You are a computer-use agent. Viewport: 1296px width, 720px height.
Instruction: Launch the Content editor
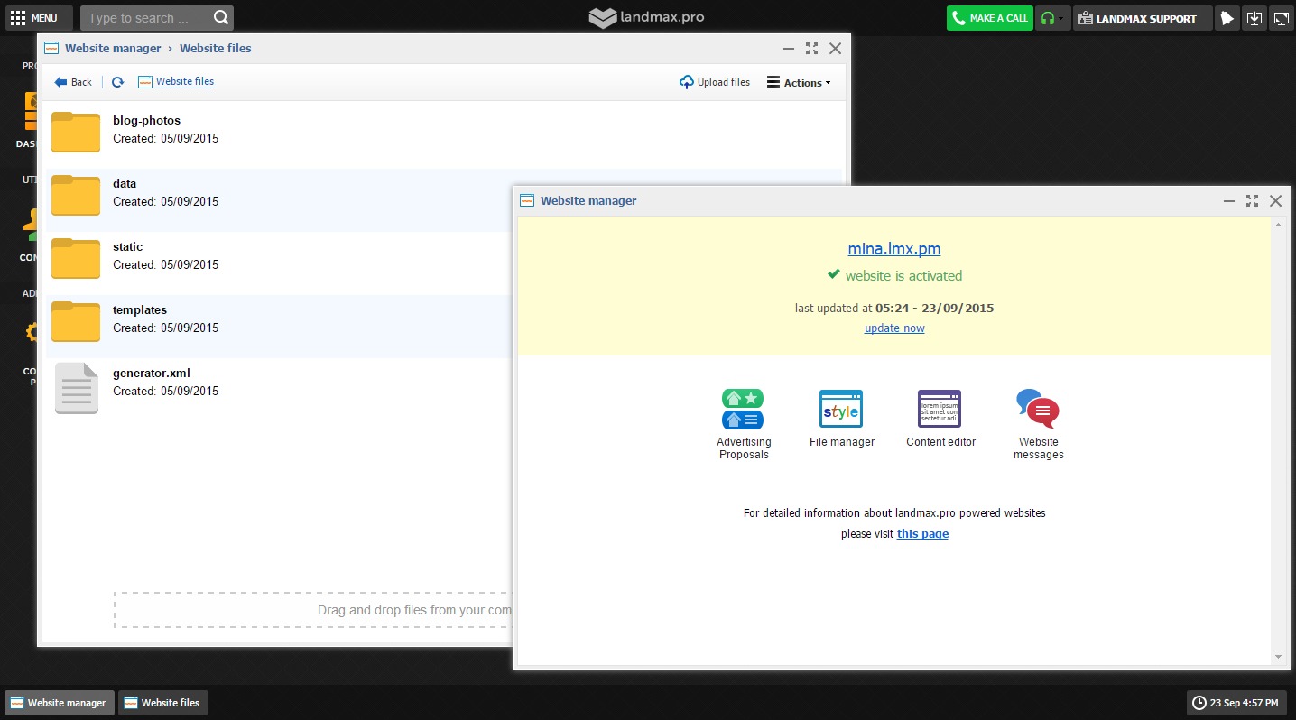pos(940,410)
